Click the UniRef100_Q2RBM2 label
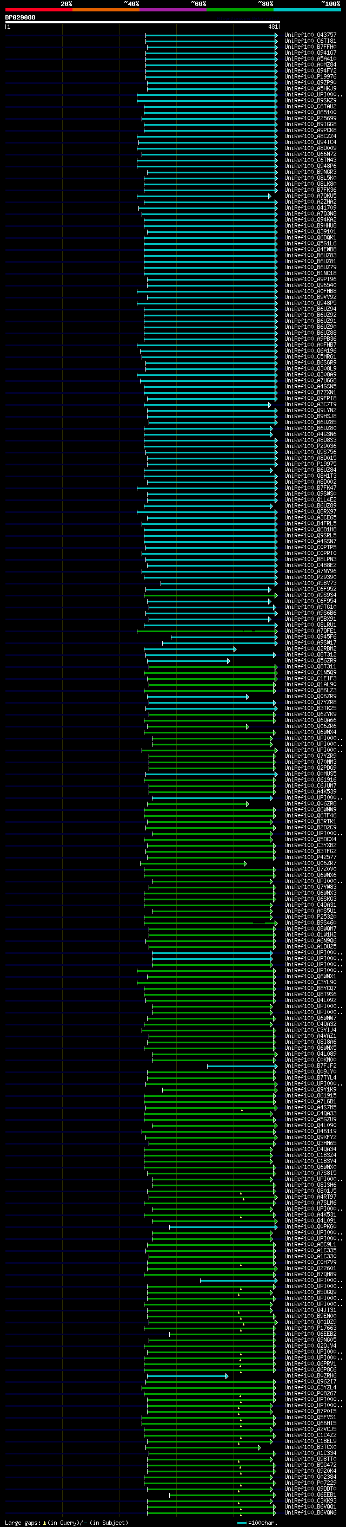Viewport: 346px width, 1527px height. coord(310,649)
